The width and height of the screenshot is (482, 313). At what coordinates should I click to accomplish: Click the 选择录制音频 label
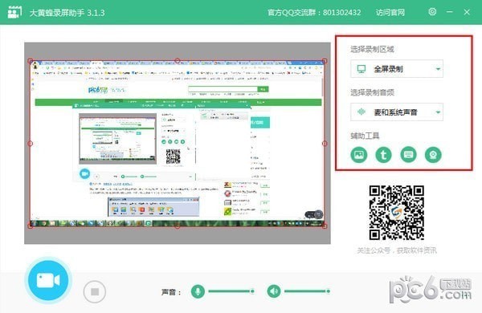point(372,92)
